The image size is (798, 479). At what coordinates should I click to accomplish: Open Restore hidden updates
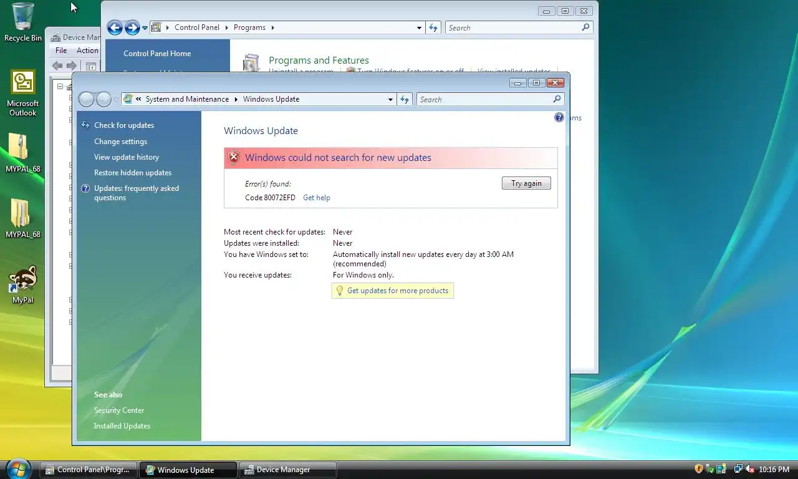(133, 173)
